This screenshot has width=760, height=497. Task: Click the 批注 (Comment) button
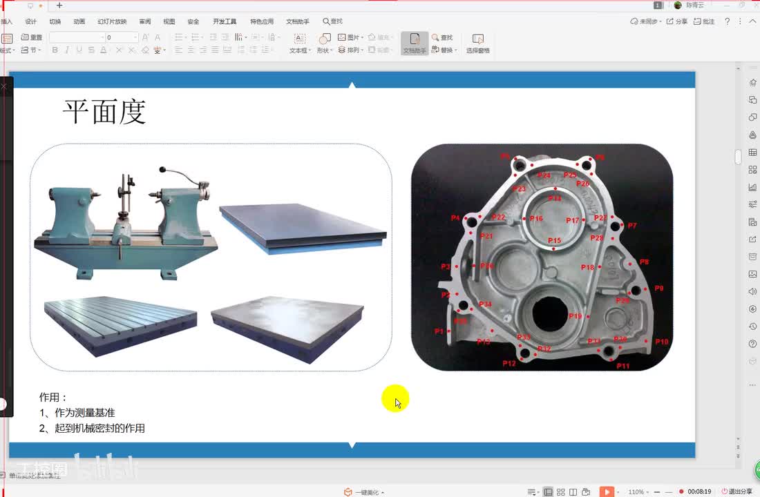[x=704, y=21]
